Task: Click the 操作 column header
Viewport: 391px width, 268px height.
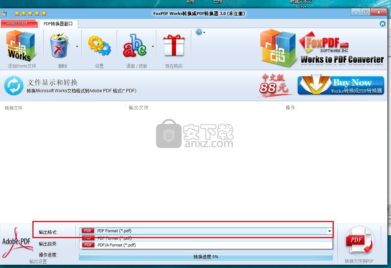Action: tap(290, 108)
